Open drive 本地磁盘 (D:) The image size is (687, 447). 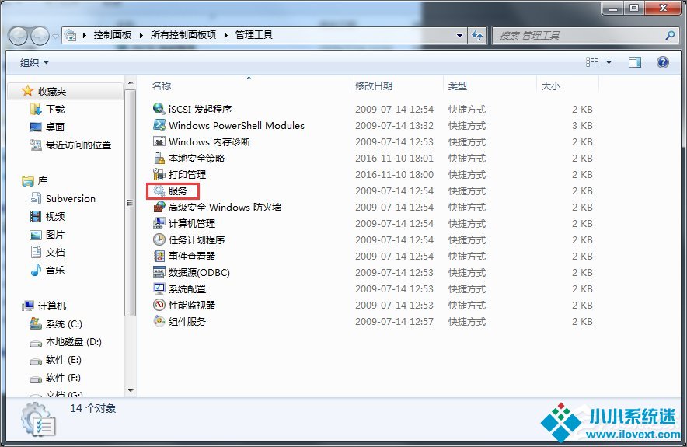pyautogui.click(x=74, y=342)
